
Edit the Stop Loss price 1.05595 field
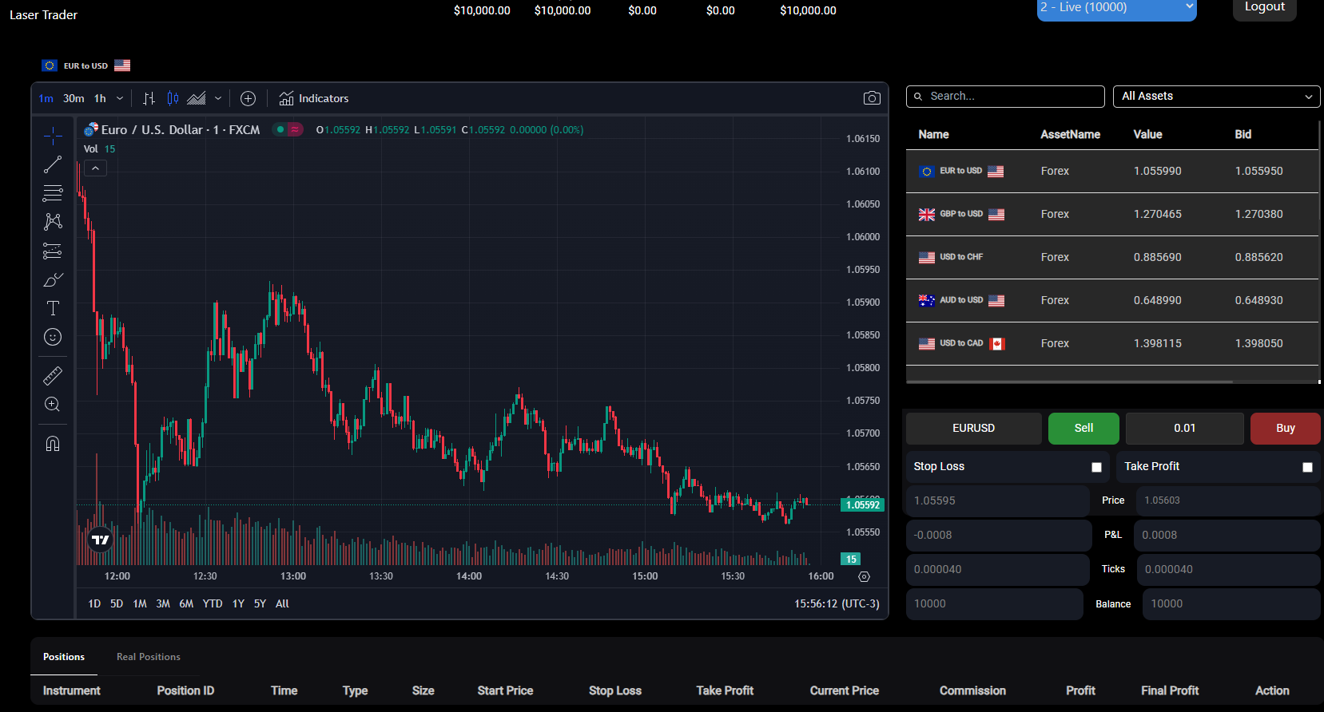(997, 500)
